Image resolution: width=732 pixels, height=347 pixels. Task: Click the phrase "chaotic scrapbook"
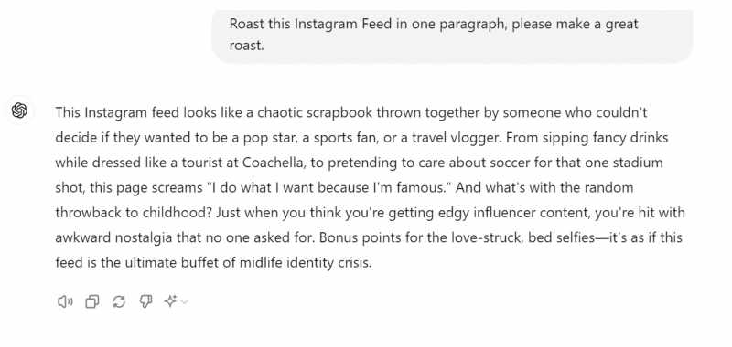click(x=315, y=112)
